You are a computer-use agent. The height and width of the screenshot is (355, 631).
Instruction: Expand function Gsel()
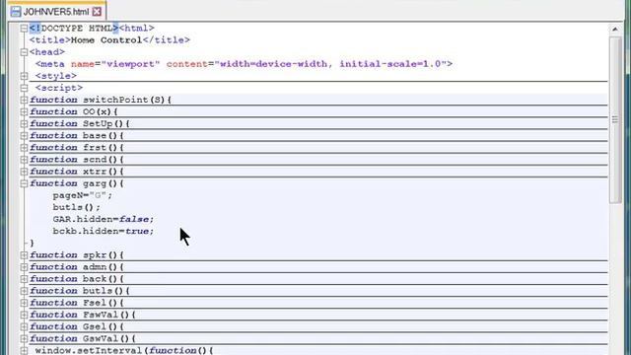point(24,326)
